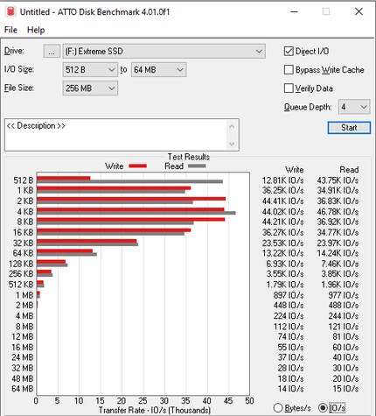
Task: Minimize the ATTO Disk Benchmark window
Action: point(294,11)
